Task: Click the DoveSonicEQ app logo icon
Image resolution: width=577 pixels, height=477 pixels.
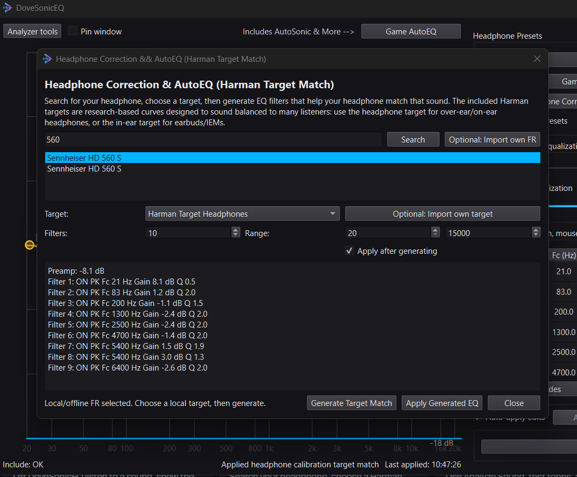Action: click(7, 8)
